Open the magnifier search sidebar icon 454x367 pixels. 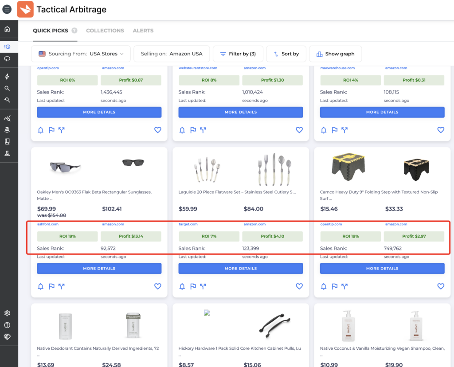tap(7, 88)
